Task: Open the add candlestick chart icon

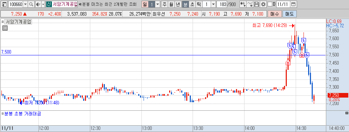Action: point(243,4)
